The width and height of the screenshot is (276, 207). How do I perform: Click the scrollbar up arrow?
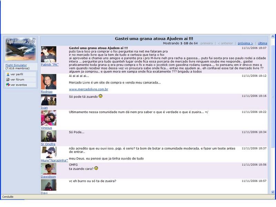pyautogui.click(x=273, y=37)
